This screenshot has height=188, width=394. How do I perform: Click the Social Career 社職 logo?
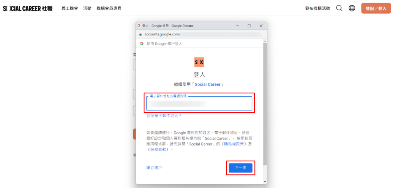[x=28, y=9]
